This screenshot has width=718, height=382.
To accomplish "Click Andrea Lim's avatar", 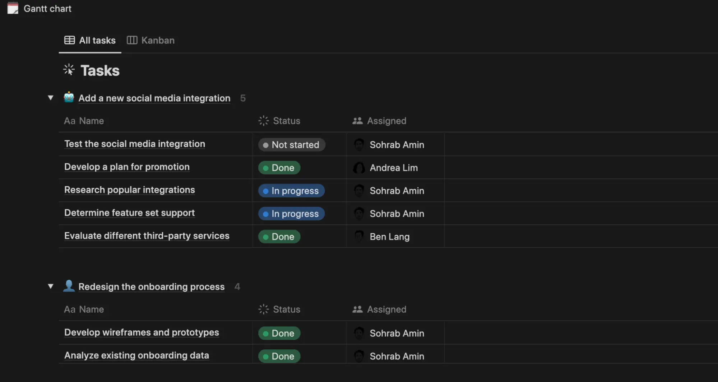I will [x=358, y=168].
